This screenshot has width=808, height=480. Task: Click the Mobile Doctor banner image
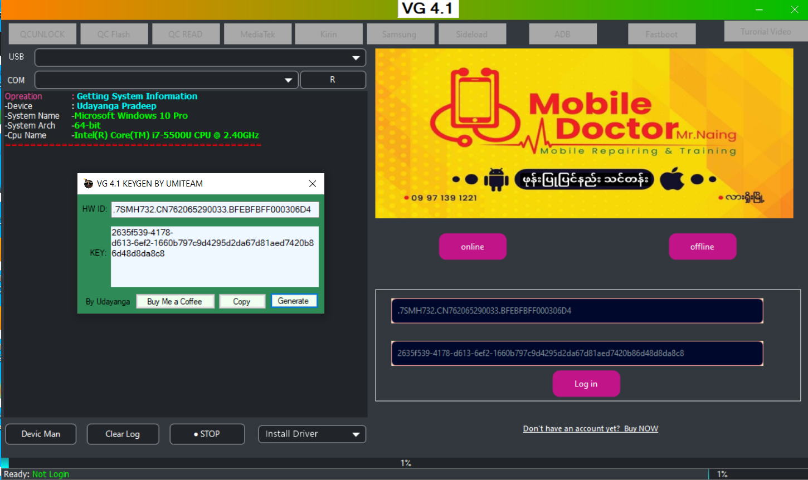(x=584, y=133)
